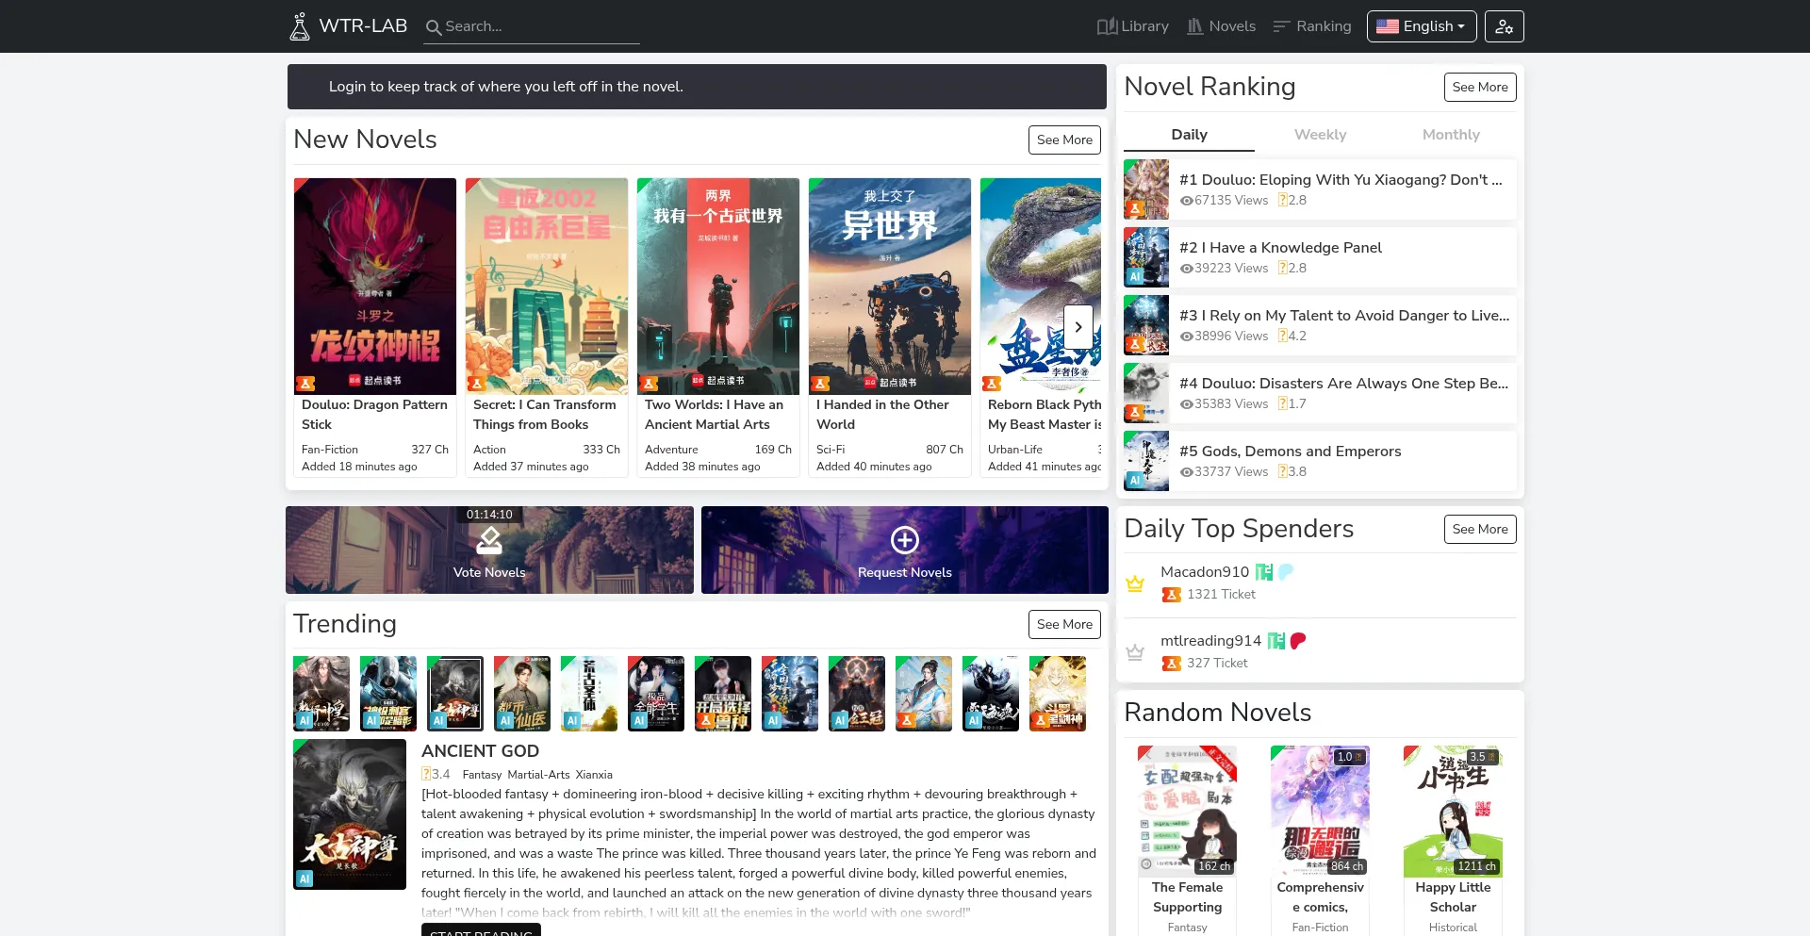The height and width of the screenshot is (936, 1810).
Task: Click the Request Novels plus icon
Action: tap(904, 540)
